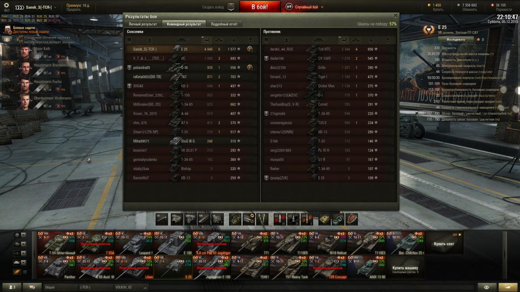Click the platoon creation icon
Viewport: 520px width, 292px height.
pyautogui.click(x=231, y=7)
